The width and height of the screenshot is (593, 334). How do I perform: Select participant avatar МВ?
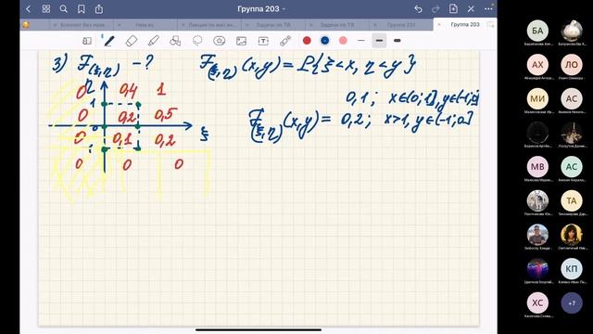click(x=537, y=167)
